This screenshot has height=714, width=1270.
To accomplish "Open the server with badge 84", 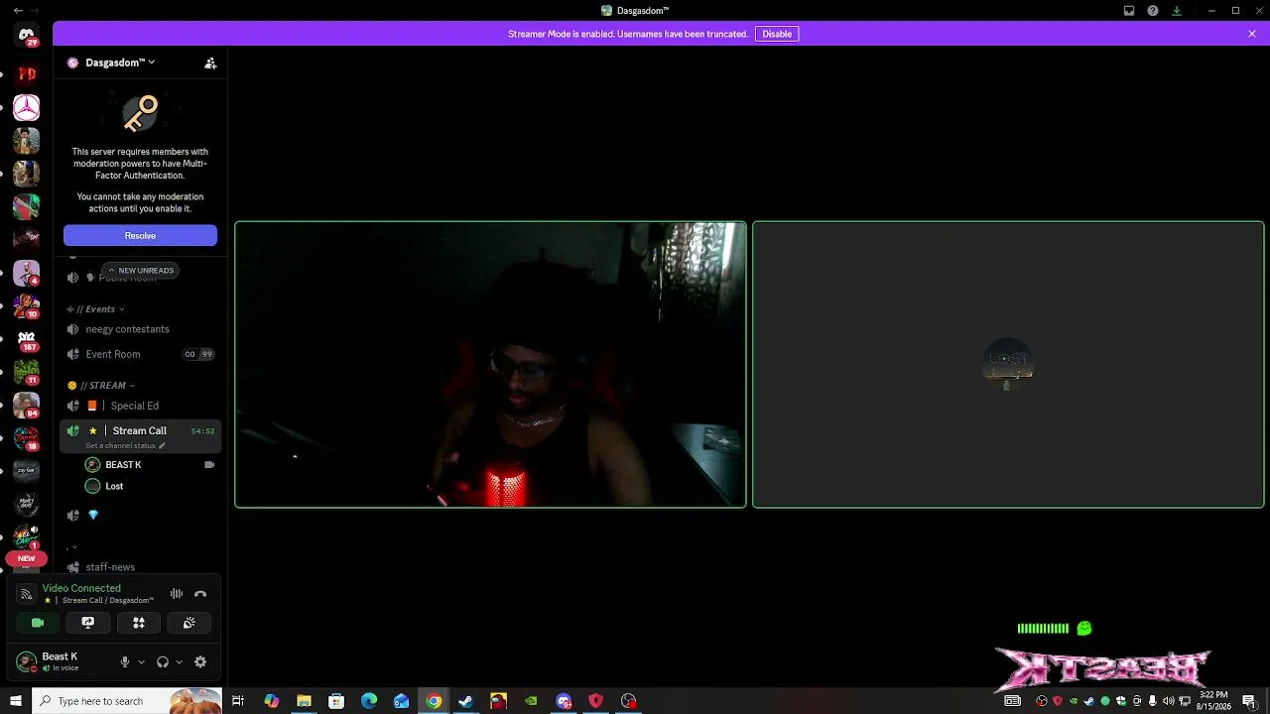I will pos(27,406).
